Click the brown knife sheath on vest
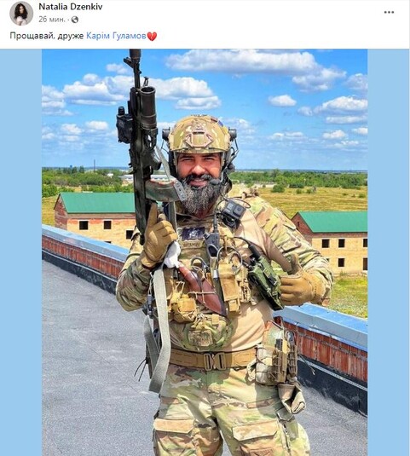Image resolution: width=410 pixels, height=456 pixels. point(204,291)
